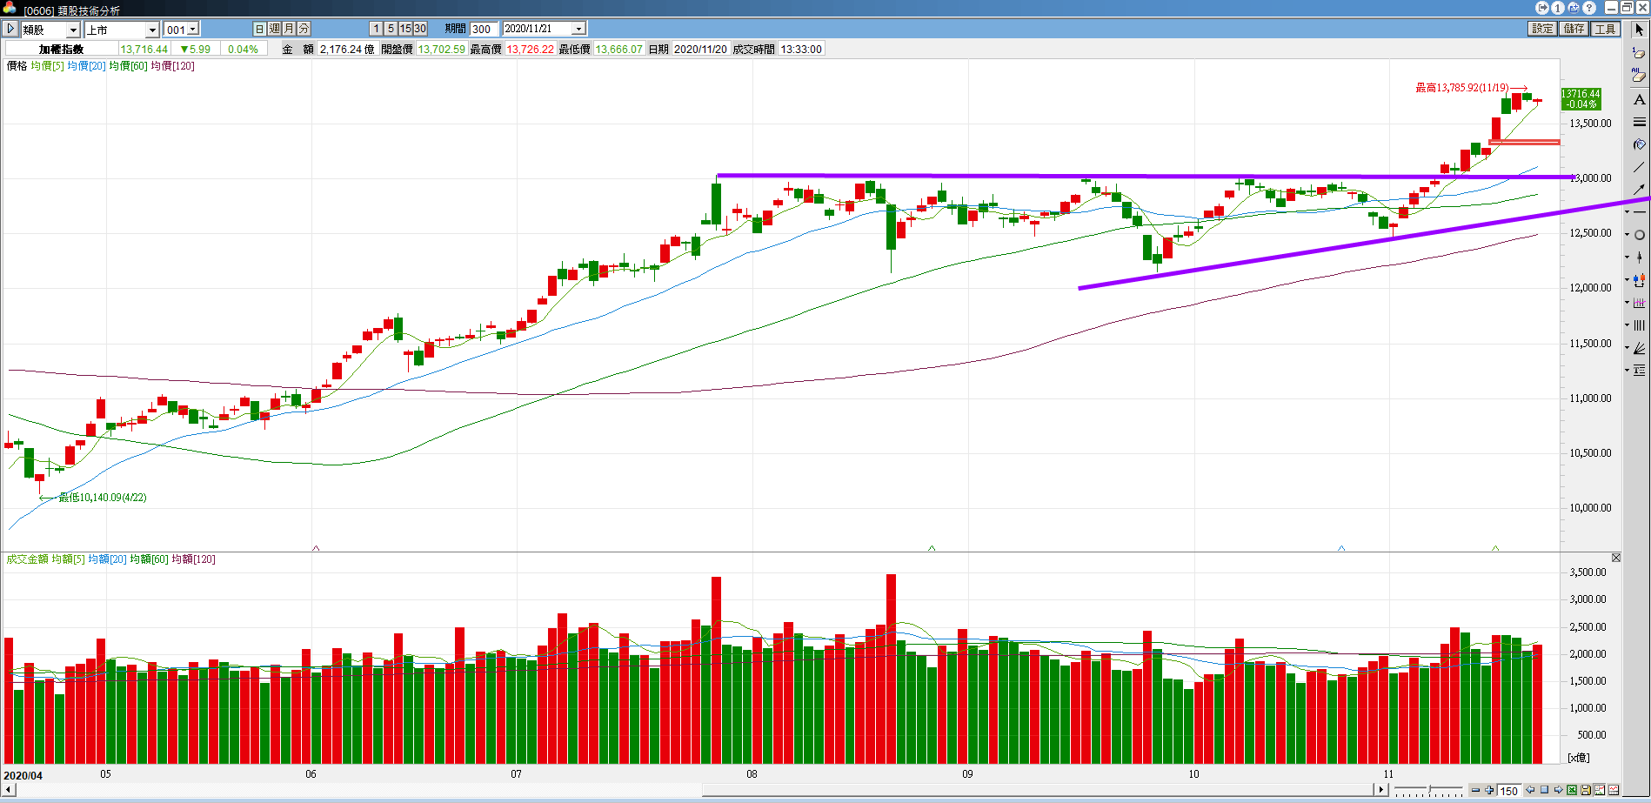The height and width of the screenshot is (803, 1651).
Task: Expand horizontal line tool options arrow
Action: 1627,212
